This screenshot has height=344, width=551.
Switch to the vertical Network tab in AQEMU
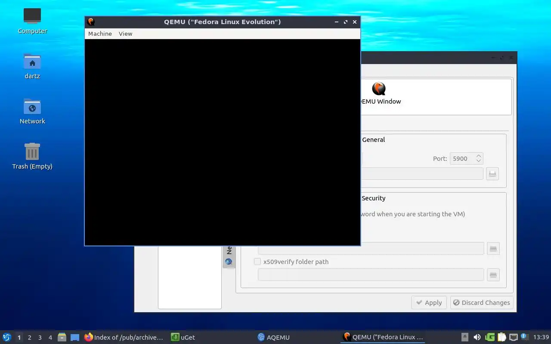tap(229, 257)
